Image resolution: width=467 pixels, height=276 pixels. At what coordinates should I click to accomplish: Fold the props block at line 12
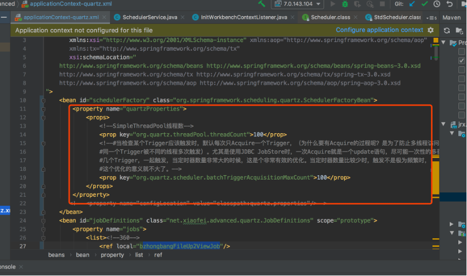(44, 118)
